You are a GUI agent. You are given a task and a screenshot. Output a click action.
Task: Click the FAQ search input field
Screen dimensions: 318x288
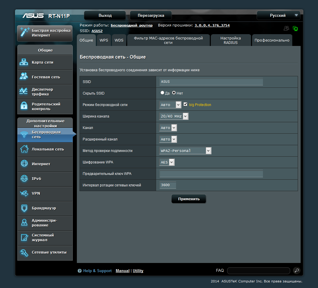tap(259, 271)
